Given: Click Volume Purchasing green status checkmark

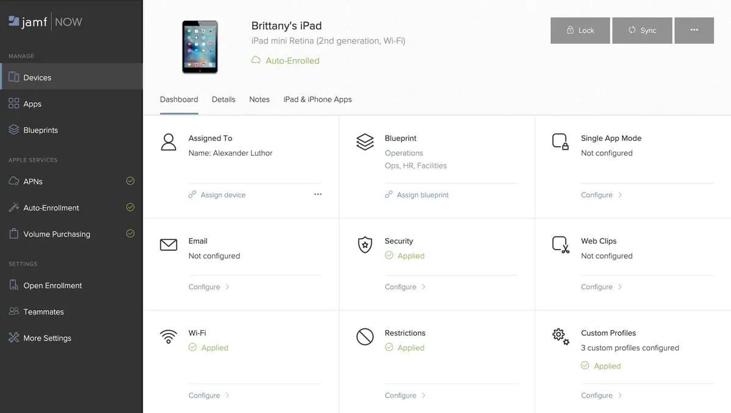Looking at the screenshot, I should (130, 233).
